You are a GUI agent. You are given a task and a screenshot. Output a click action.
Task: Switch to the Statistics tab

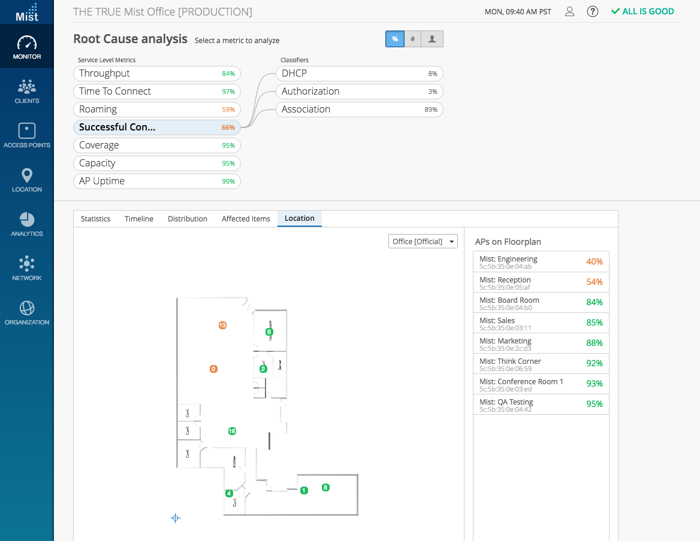pos(96,219)
